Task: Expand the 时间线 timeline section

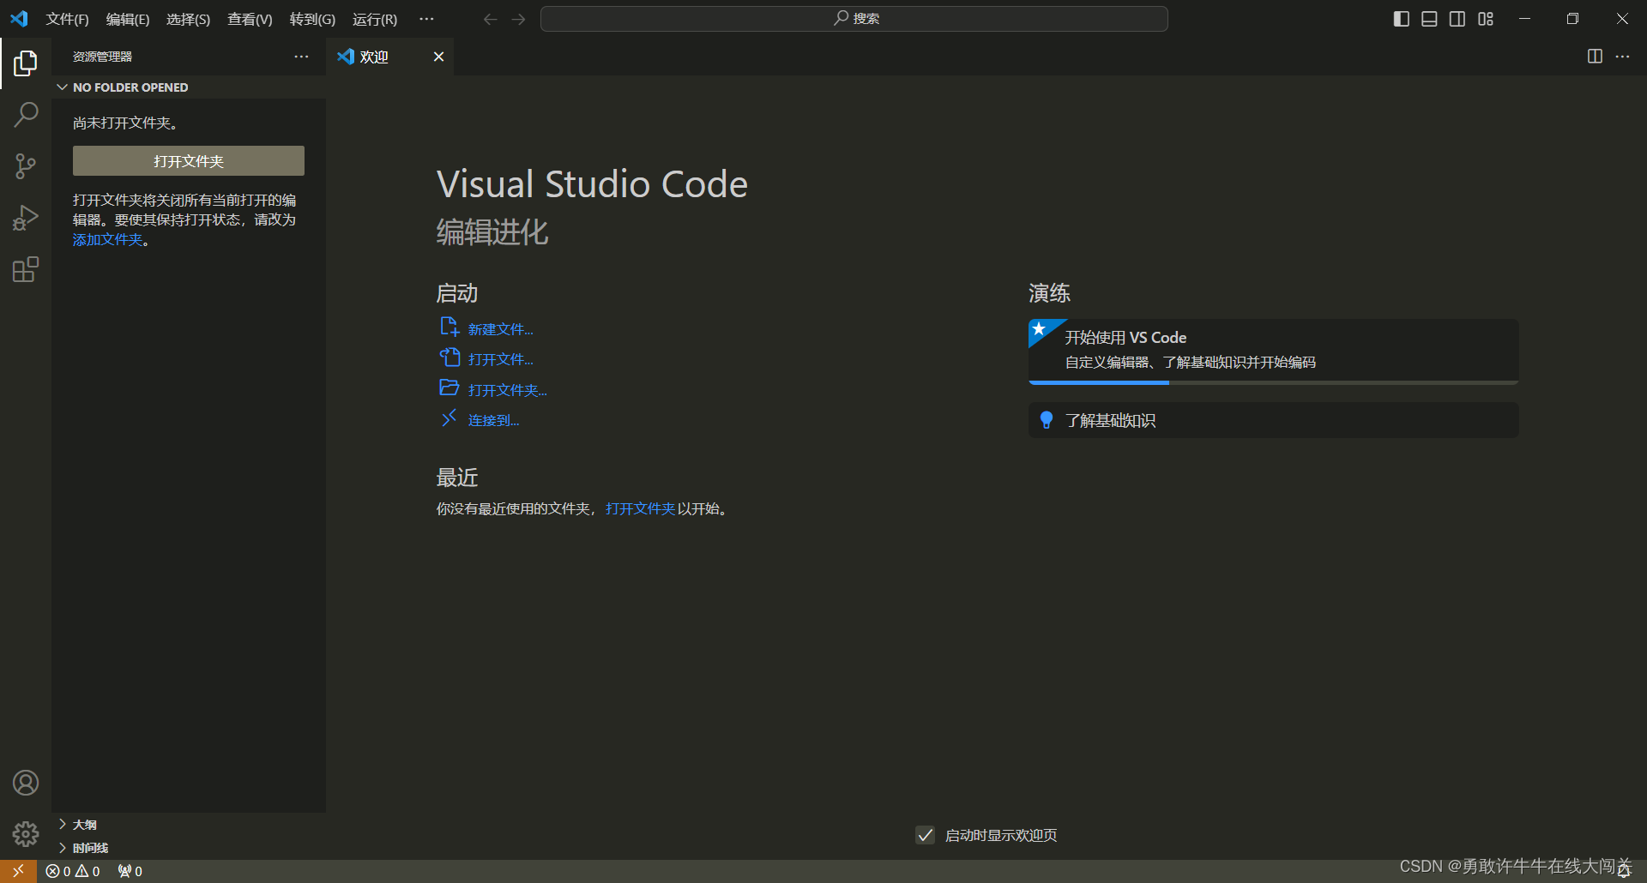Action: click(189, 848)
